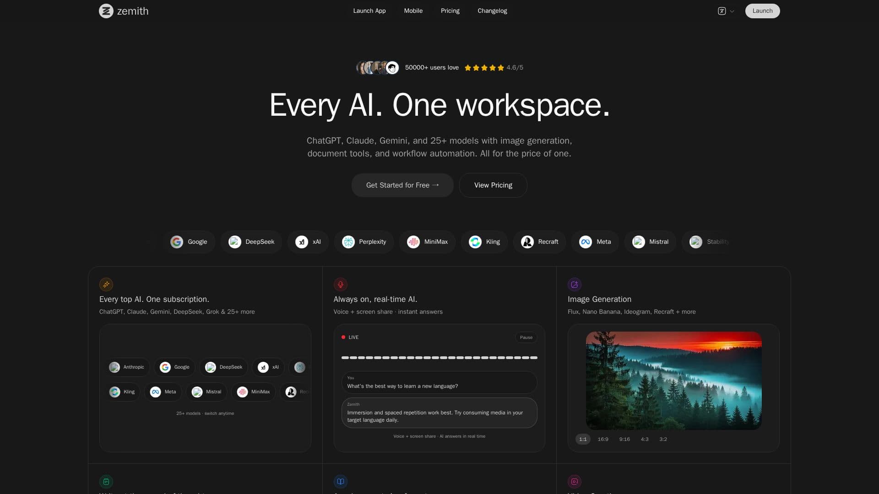Click Meta chip in subscription card

pyautogui.click(x=163, y=392)
